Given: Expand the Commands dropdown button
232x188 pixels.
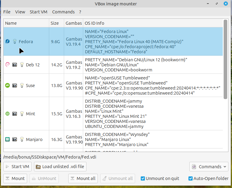Looking at the screenshot, I should click(208, 167).
